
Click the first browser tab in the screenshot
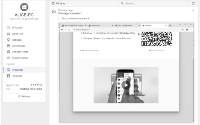(74, 26)
